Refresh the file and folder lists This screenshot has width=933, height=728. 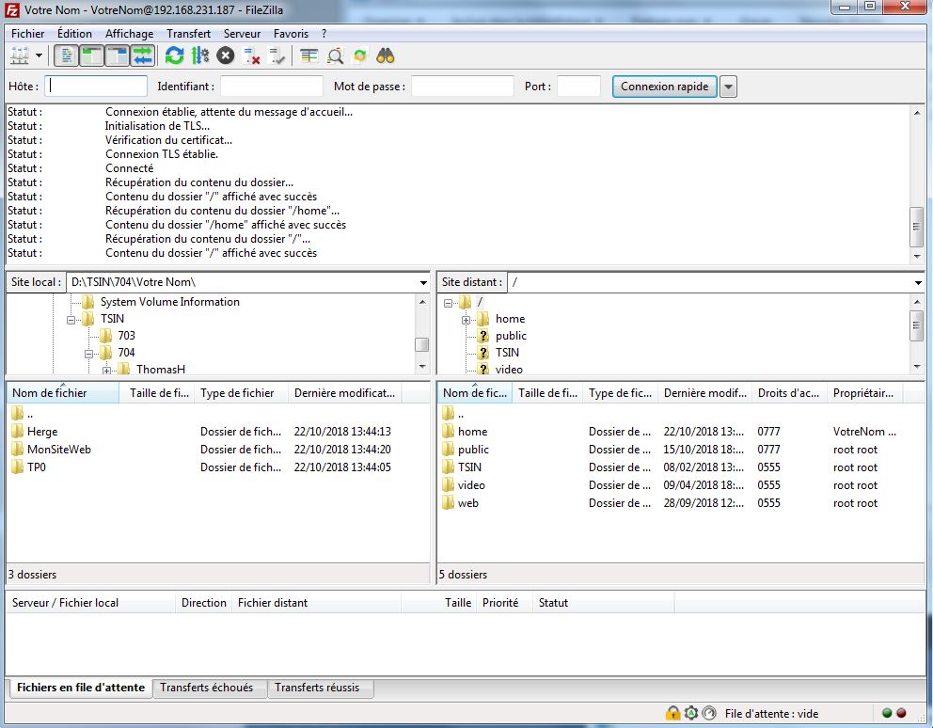(174, 56)
